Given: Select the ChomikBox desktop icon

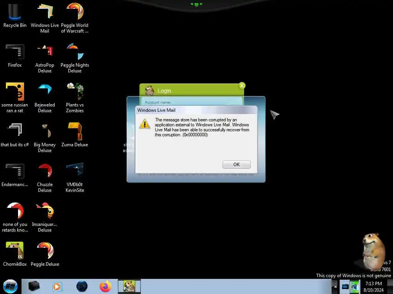Looking at the screenshot, I should [x=15, y=254].
